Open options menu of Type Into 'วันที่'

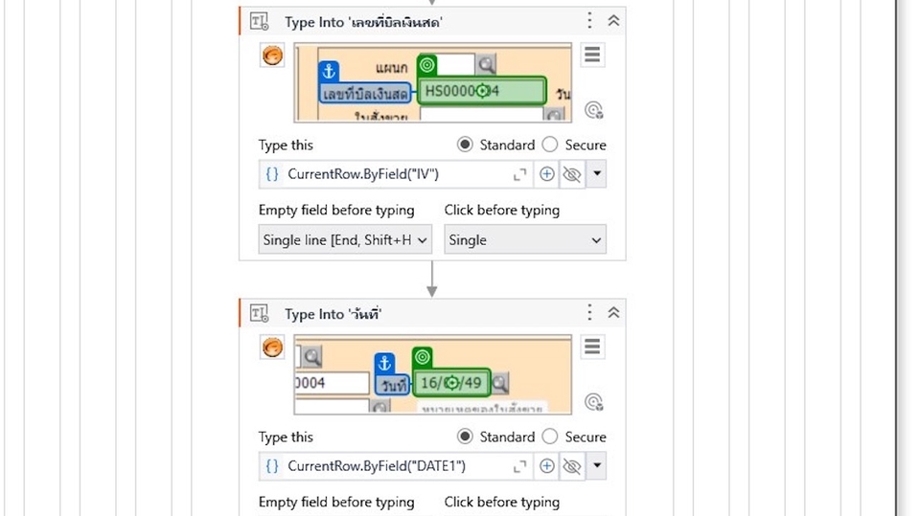590,313
